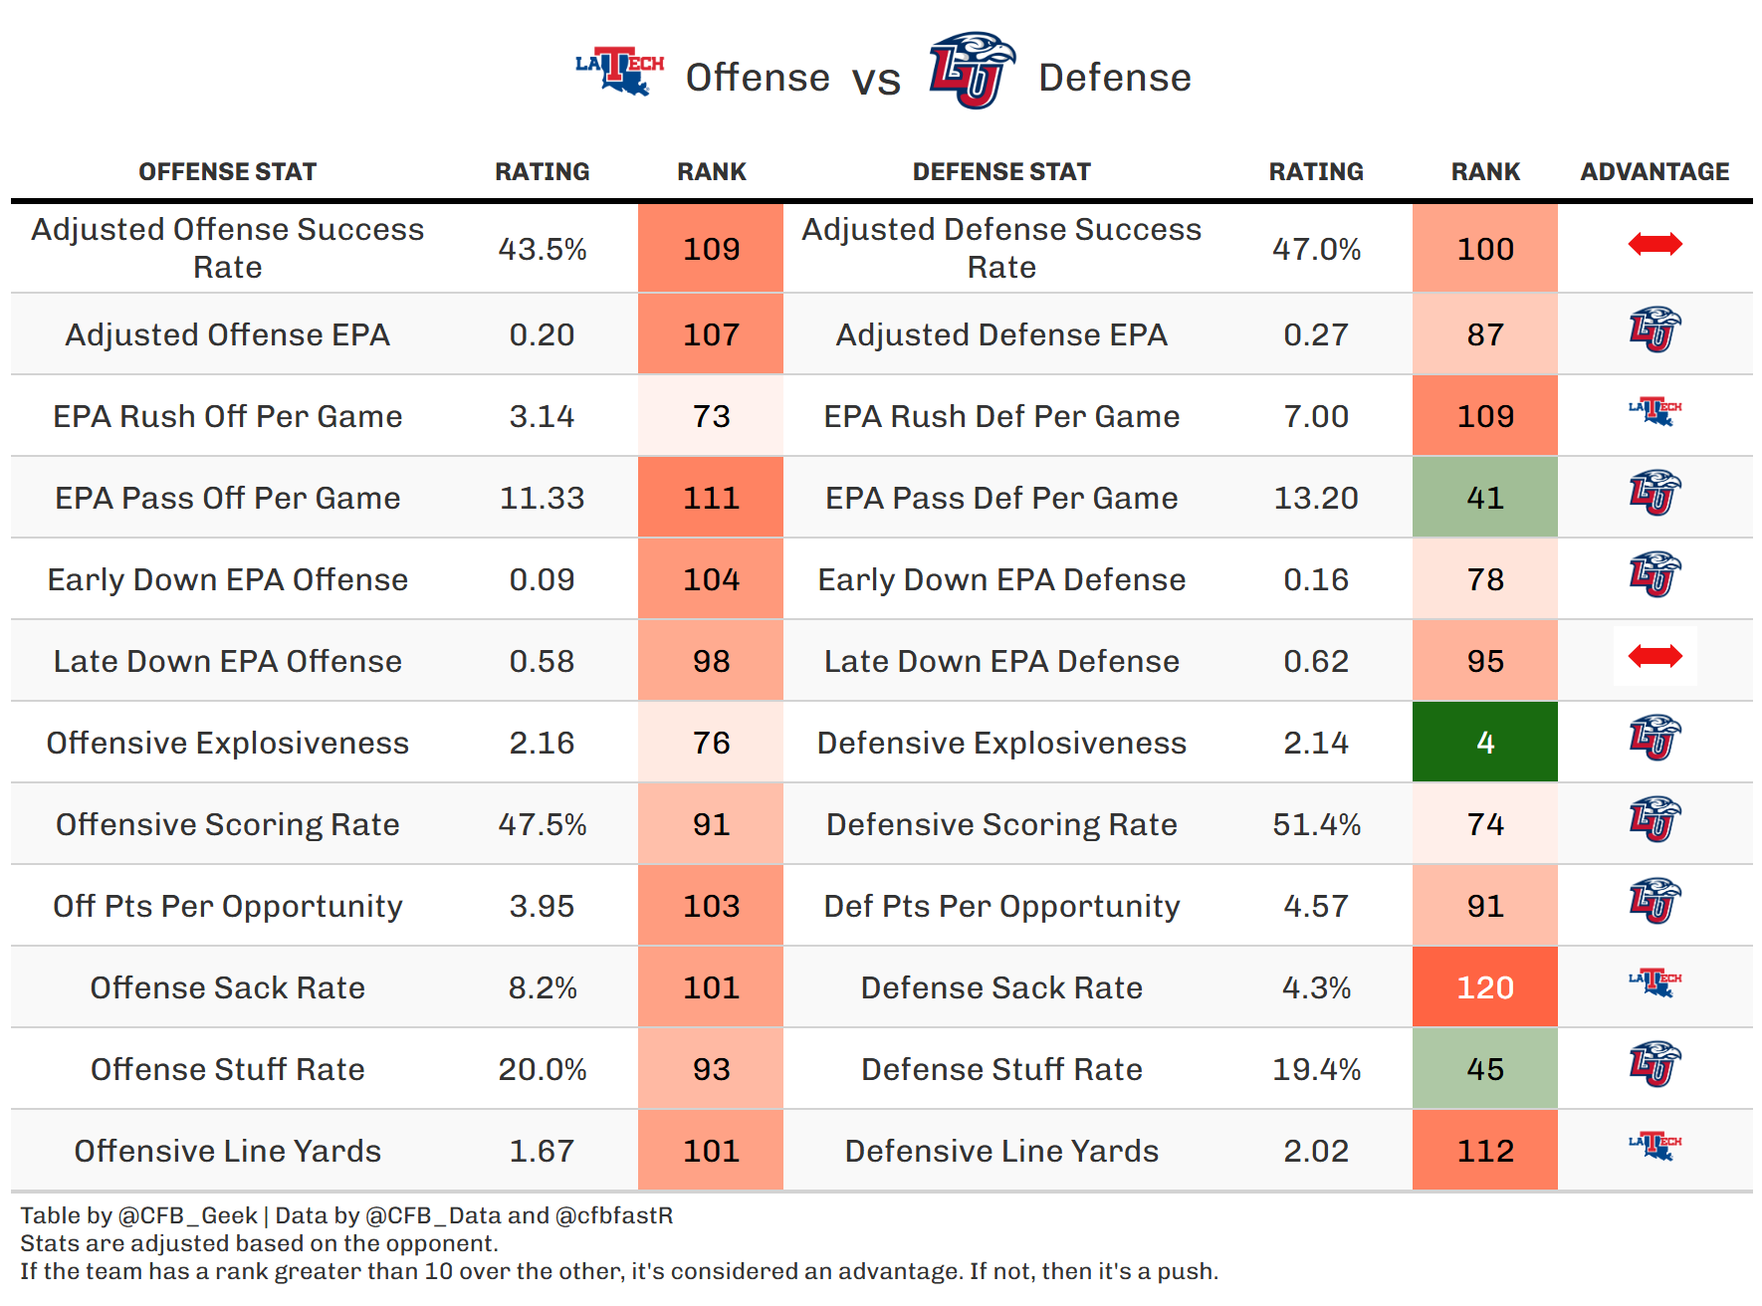This screenshot has width=1762, height=1306.
Task: Click the red-orange rank 120 cell
Action: point(1484,987)
